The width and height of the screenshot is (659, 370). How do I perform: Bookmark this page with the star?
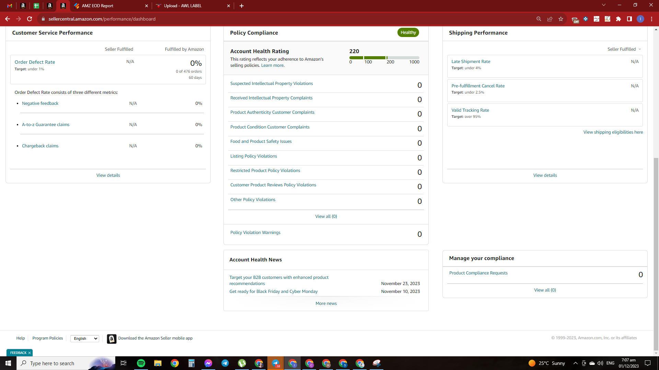click(561, 19)
